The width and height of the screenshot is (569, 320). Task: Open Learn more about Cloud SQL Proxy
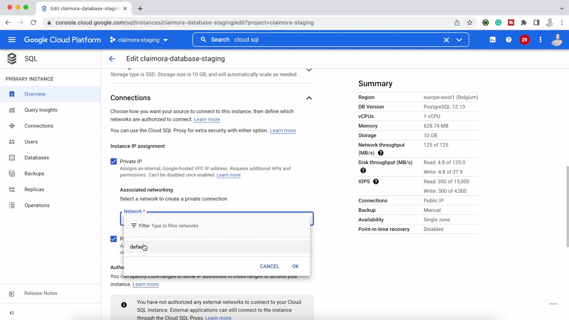(x=283, y=131)
